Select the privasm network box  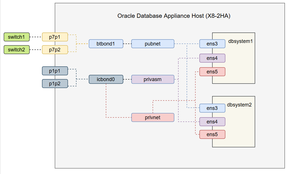153,79
